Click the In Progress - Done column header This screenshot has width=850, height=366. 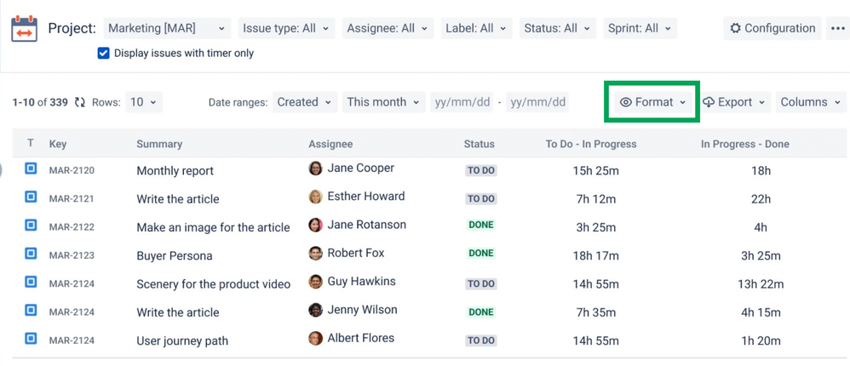pos(745,144)
